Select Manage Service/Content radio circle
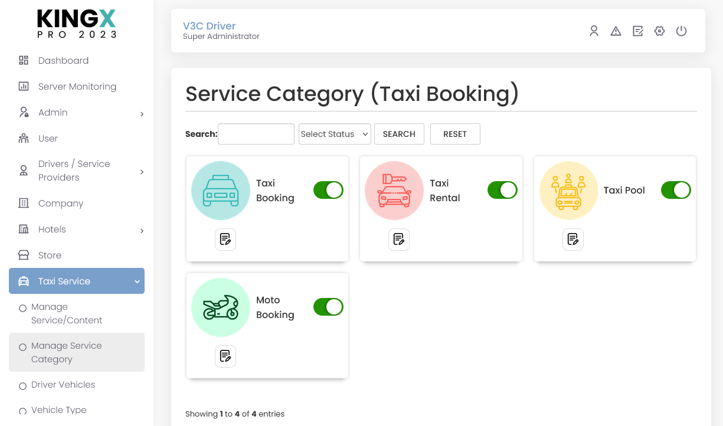This screenshot has width=723, height=426. point(23,308)
